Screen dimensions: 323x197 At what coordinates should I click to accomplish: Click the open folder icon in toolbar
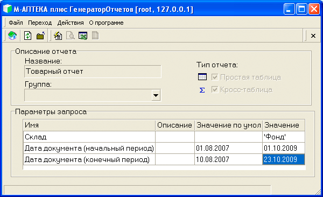40,36
